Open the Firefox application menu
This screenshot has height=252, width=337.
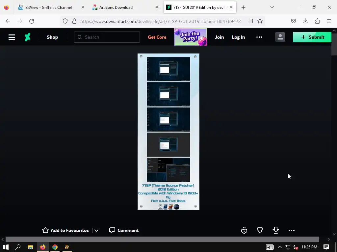click(x=329, y=21)
